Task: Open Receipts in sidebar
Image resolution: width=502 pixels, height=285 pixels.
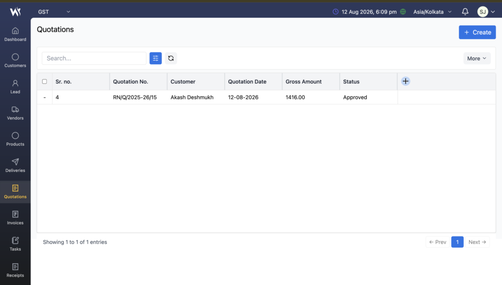Action: click(x=15, y=271)
